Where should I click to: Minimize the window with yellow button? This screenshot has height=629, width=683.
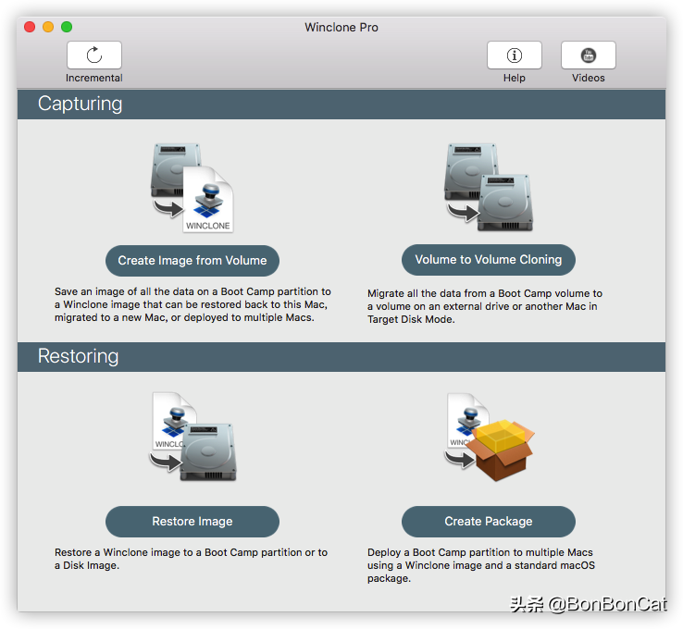48,27
